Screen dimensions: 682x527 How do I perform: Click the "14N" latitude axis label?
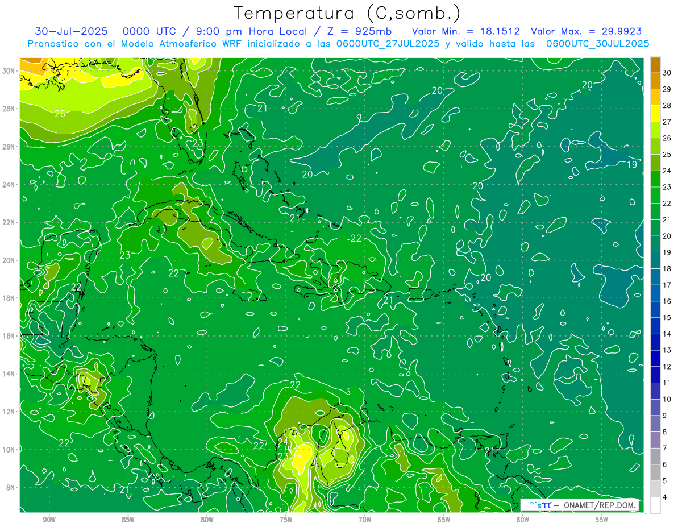(x=9, y=374)
